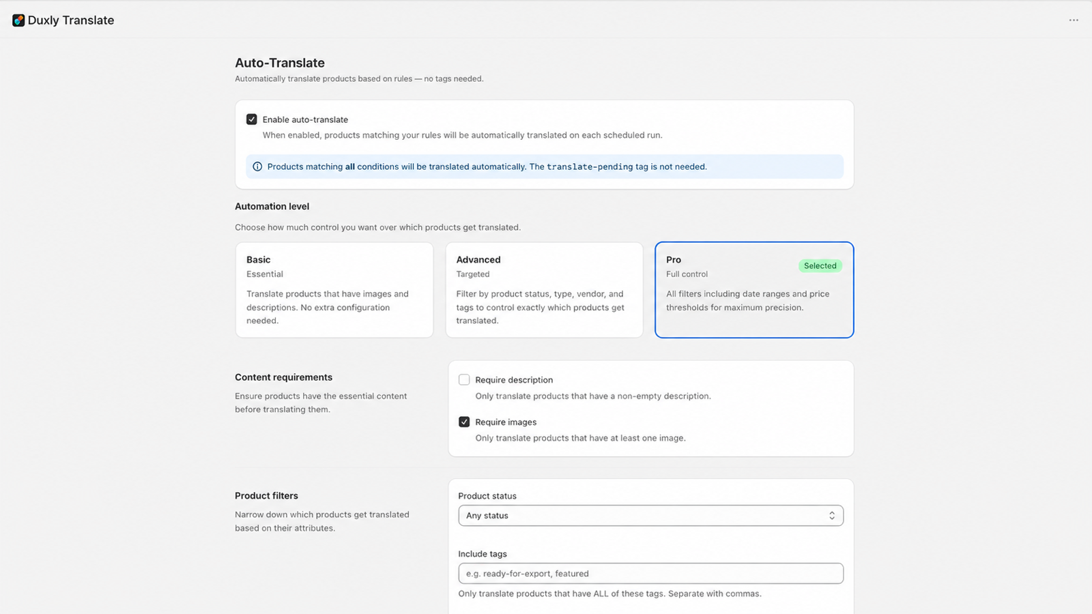The image size is (1092, 614).
Task: Click the Require images label text
Action: tap(506, 422)
